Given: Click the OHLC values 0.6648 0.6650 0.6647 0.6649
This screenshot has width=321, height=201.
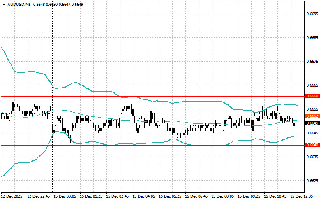Looking at the screenshot, I should pyautogui.click(x=58, y=4).
